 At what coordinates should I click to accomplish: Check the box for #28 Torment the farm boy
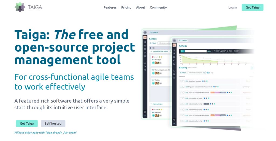(183, 98)
